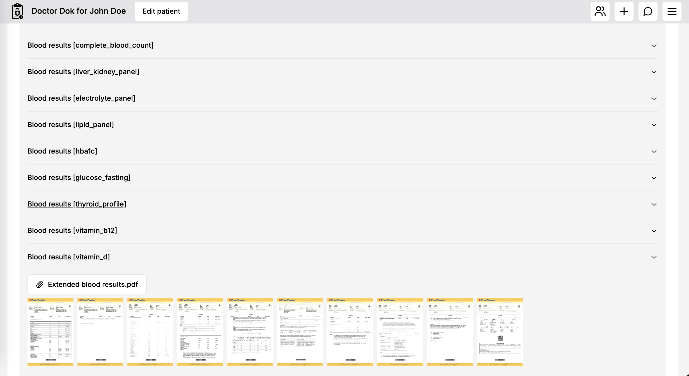Open the last PDF page thumbnail

500,332
